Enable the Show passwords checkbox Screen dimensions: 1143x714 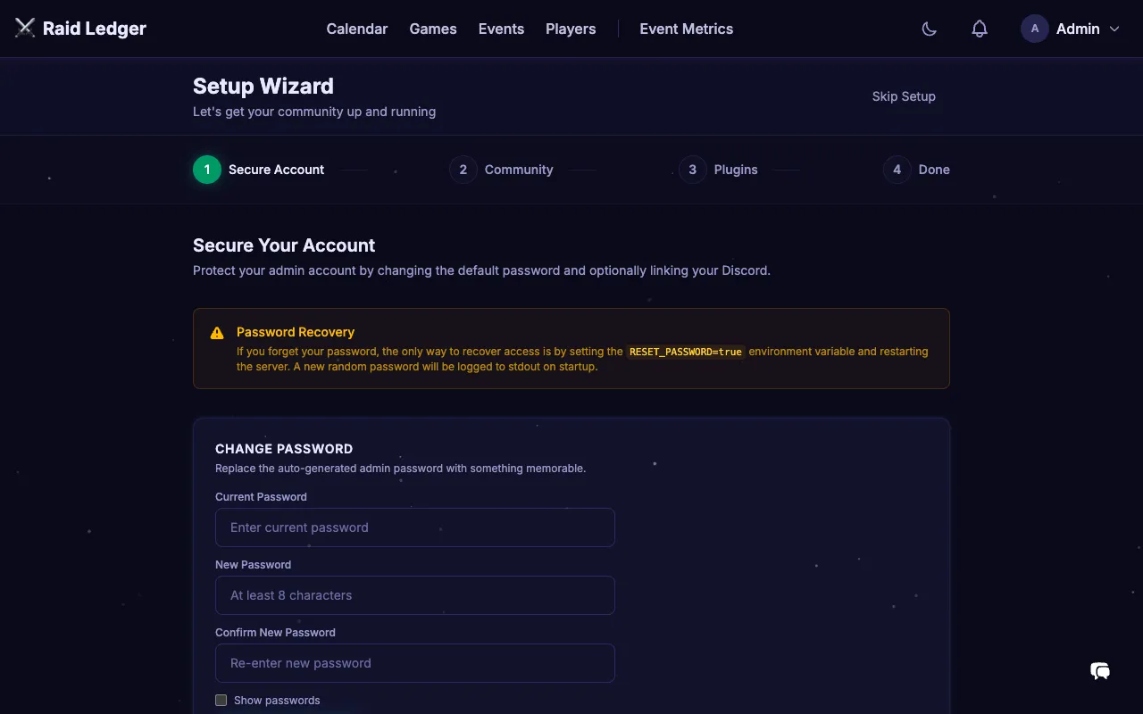click(221, 700)
